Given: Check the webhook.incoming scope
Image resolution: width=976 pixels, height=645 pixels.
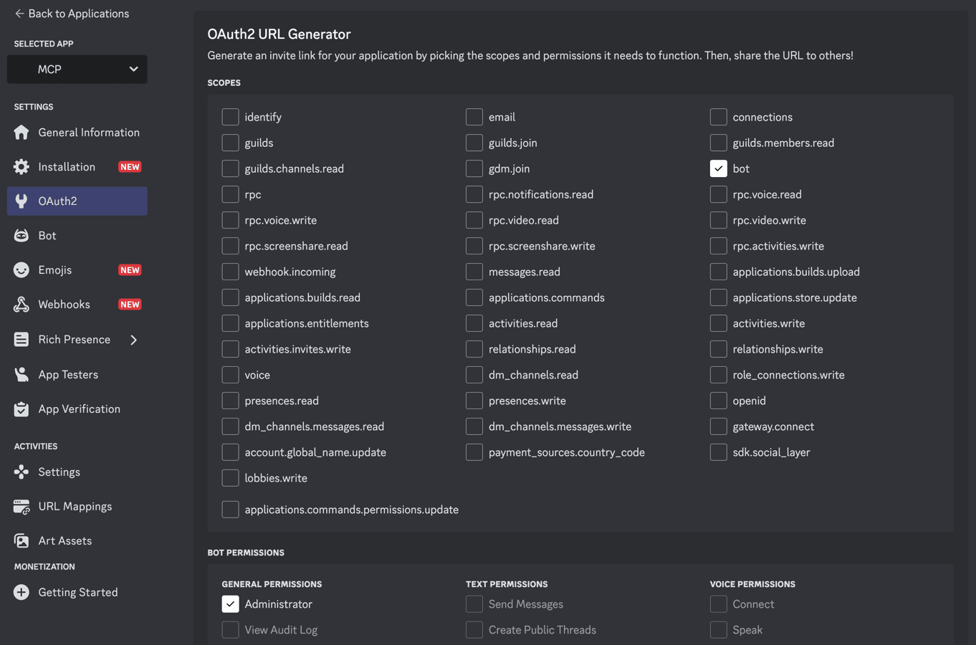Looking at the screenshot, I should coord(230,272).
